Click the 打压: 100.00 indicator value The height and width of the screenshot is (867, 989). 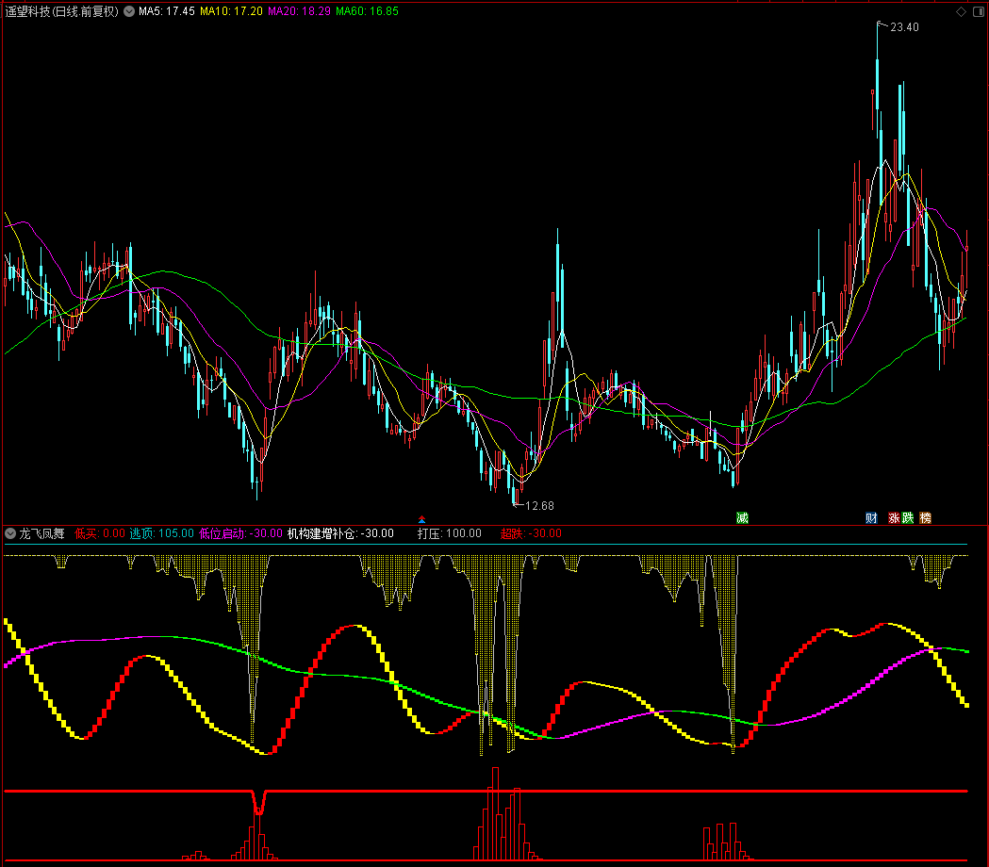point(450,533)
